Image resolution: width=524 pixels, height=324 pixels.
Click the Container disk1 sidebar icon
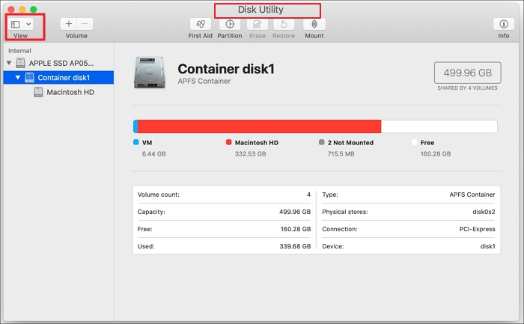(x=30, y=78)
